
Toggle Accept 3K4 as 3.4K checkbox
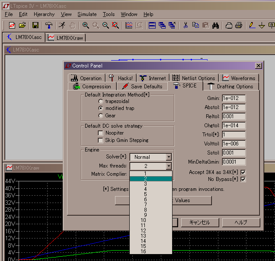point(243,172)
